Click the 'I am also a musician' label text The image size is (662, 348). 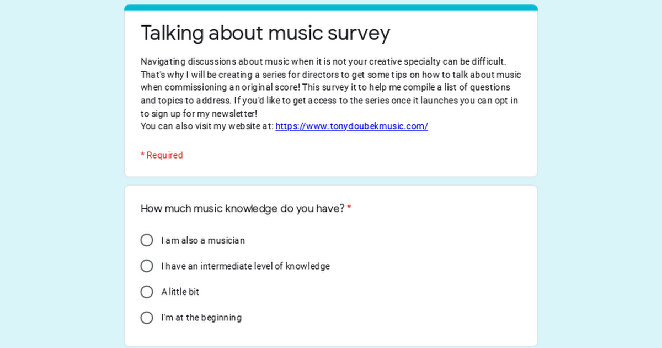click(x=203, y=241)
